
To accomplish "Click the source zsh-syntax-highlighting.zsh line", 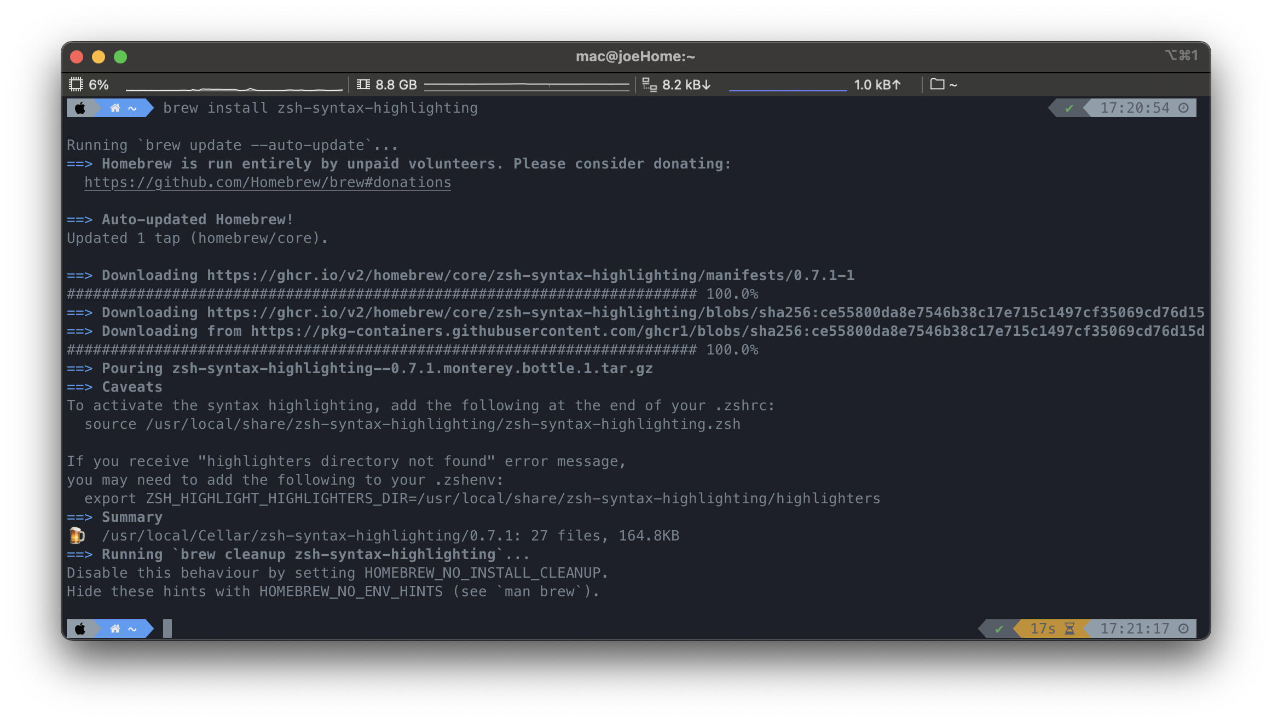I will pos(412,425).
